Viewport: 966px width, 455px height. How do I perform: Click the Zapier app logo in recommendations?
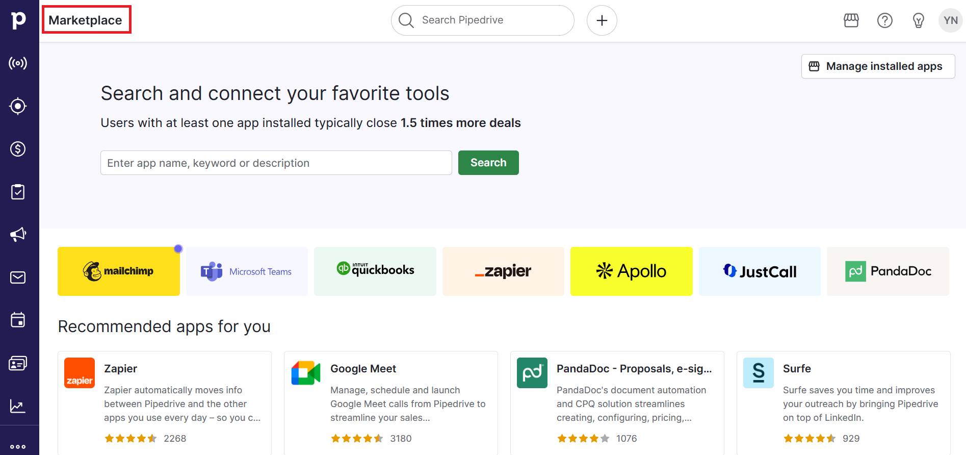80,373
